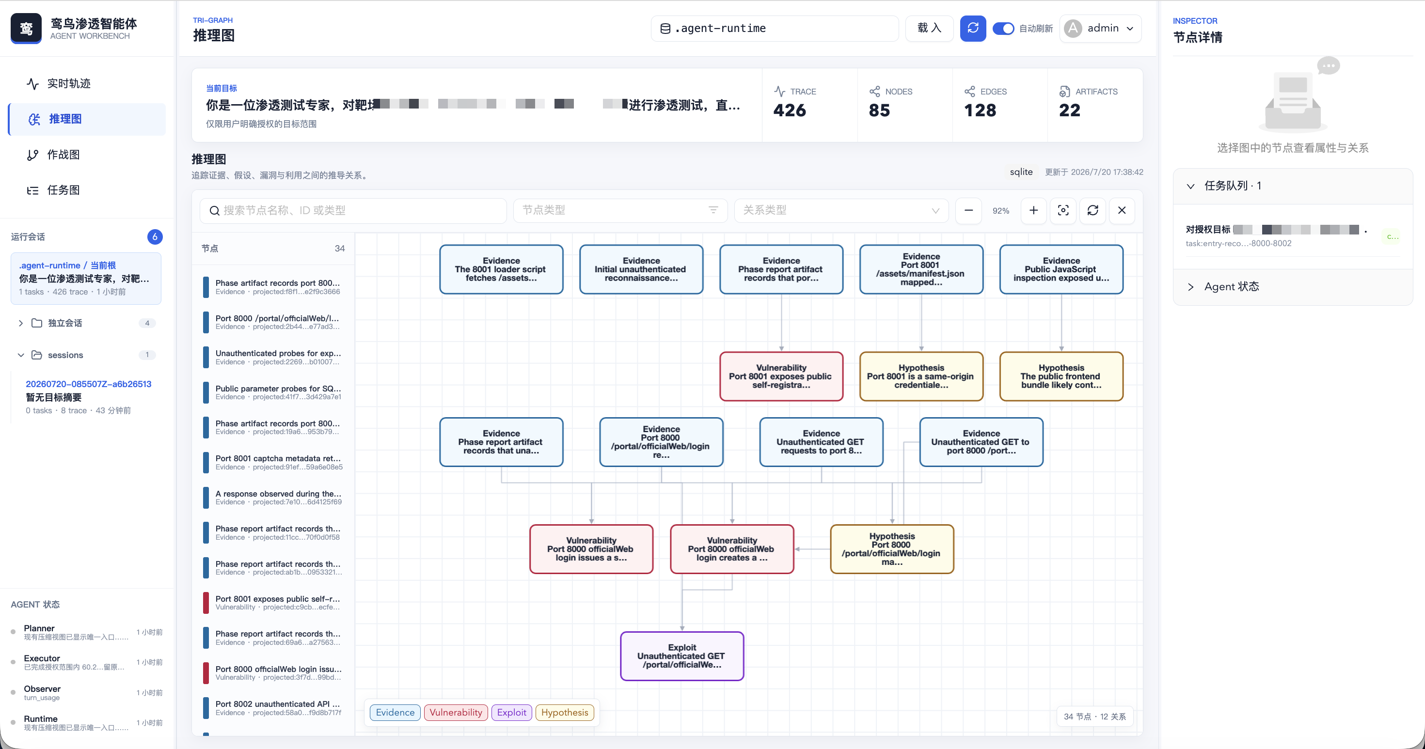Click the EDGES share icon
The width and height of the screenshot is (1425, 749).
coord(970,92)
